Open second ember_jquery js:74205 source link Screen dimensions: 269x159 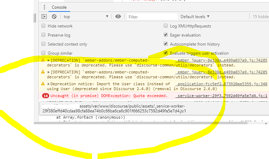(222, 72)
